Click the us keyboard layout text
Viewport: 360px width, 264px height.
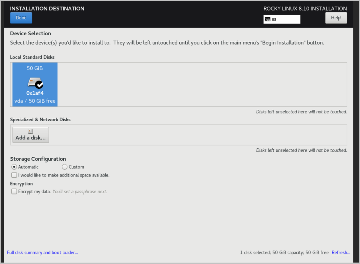pyautogui.click(x=274, y=19)
